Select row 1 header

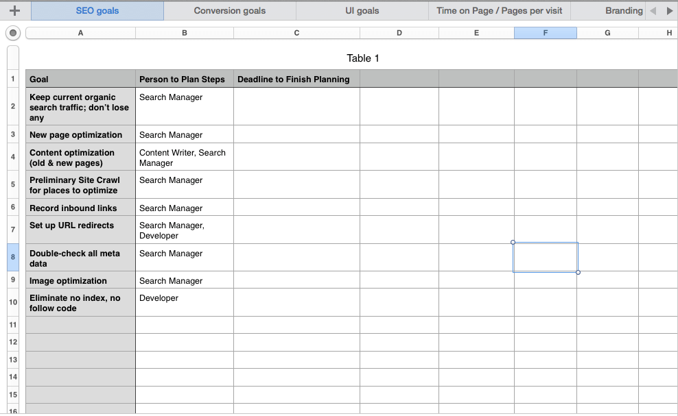pos(13,79)
